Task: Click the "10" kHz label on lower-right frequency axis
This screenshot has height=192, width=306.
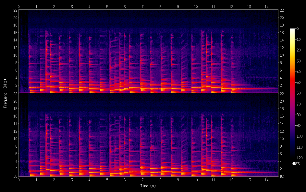Action: [x=282, y=139]
